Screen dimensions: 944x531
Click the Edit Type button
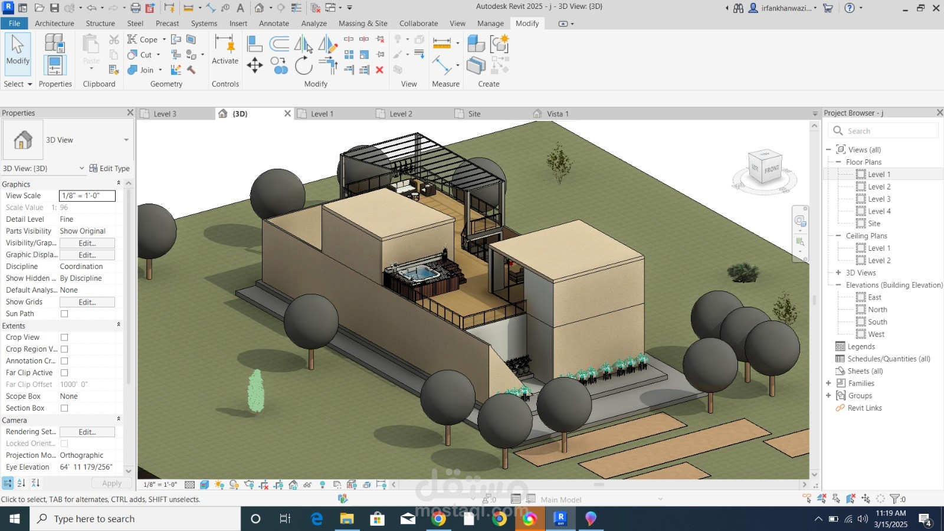click(110, 168)
